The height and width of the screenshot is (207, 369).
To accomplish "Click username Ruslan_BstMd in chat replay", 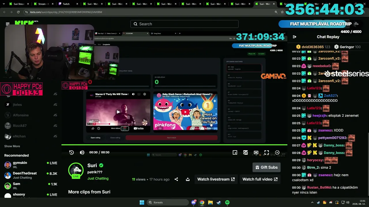I will coord(319,187).
